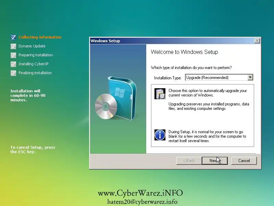The image size is (274, 206).
Task: Click the Collecting information checkbox
Action: point(13,37)
